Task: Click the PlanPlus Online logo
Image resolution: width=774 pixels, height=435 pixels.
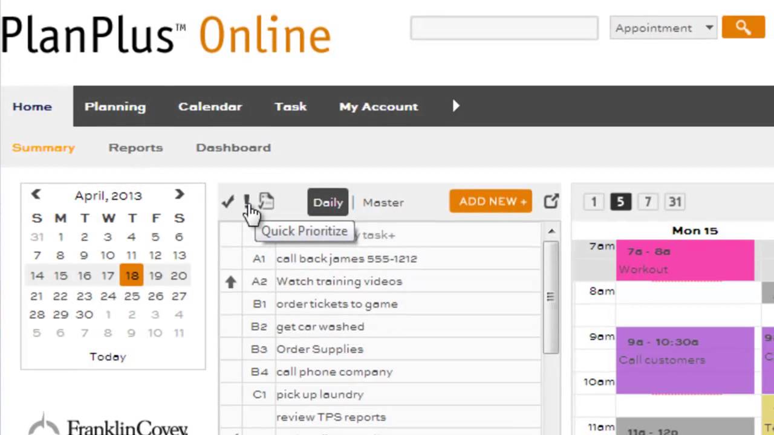Action: point(166,35)
